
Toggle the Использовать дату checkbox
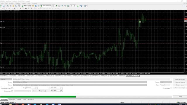point(12,88)
